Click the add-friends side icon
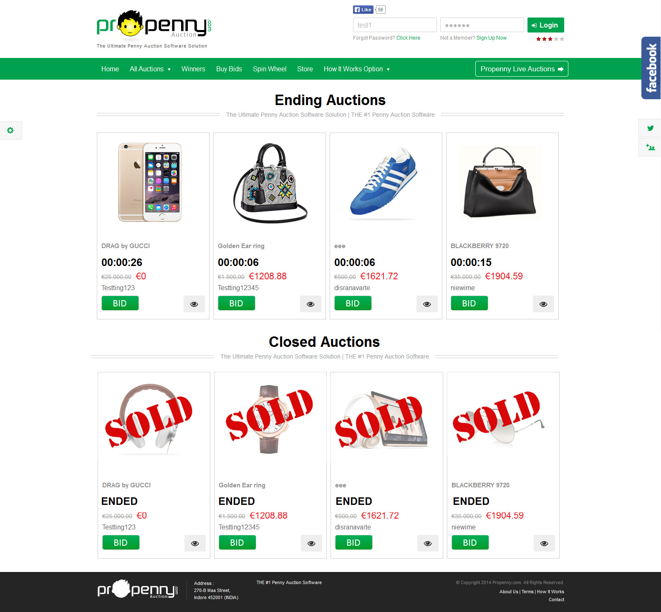The height and width of the screenshot is (612, 661). (x=650, y=147)
